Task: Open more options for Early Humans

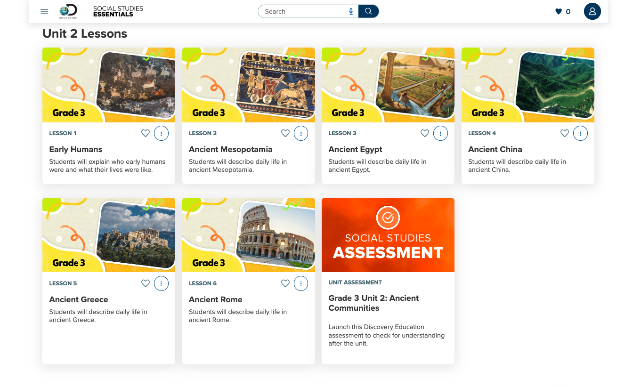Action: [161, 133]
